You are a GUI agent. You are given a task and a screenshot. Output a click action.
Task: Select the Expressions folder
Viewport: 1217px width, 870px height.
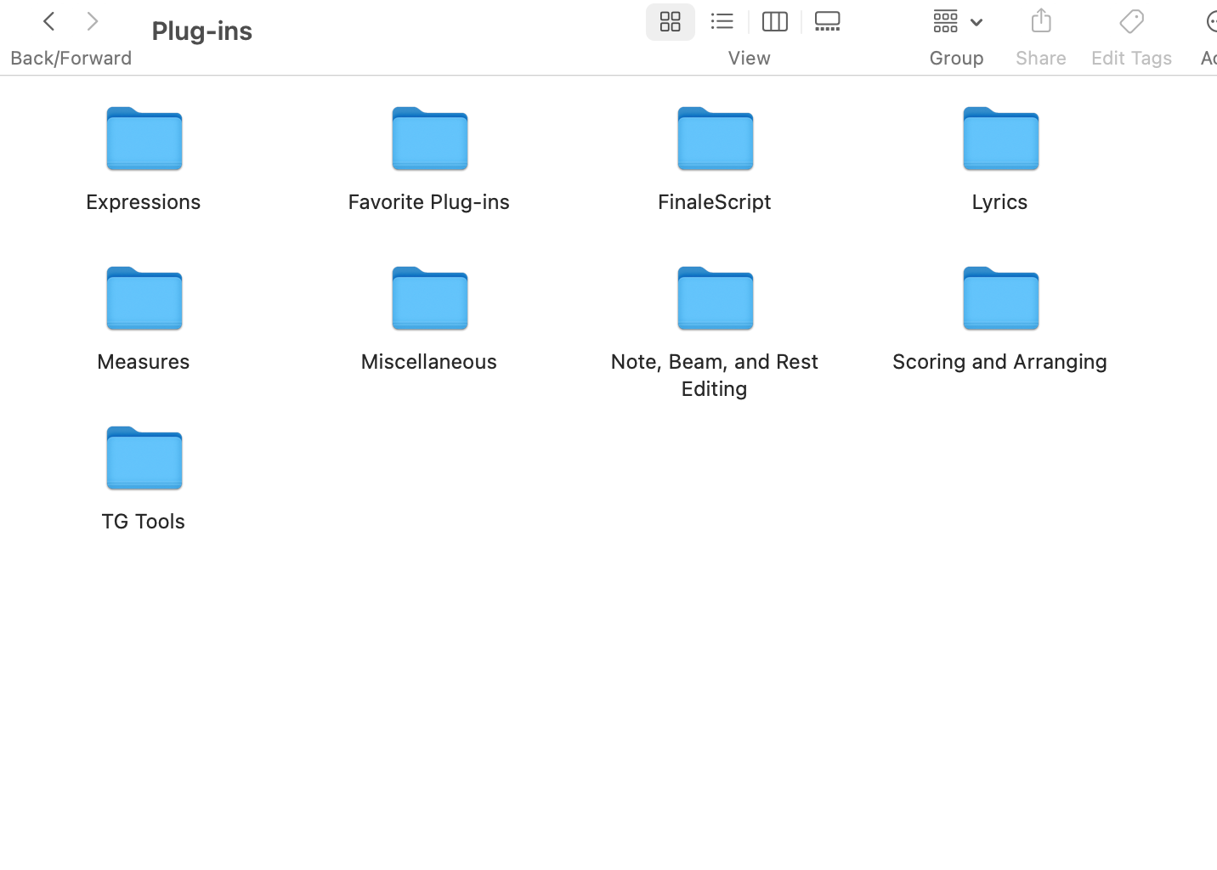[144, 139]
